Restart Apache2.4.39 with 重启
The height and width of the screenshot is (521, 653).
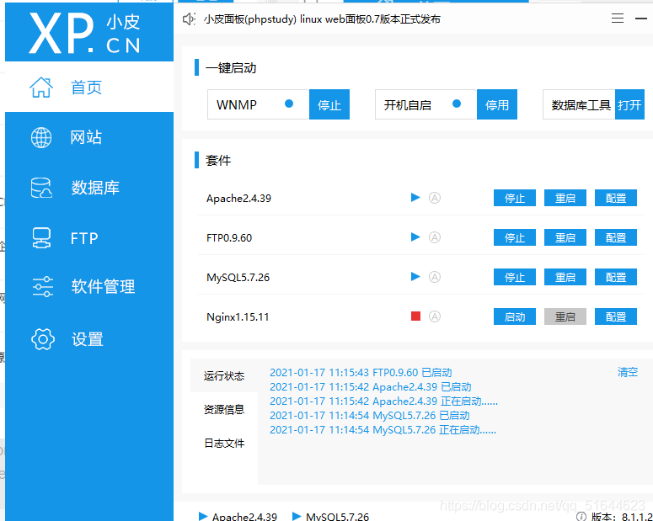click(565, 198)
